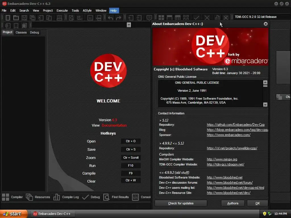Click the Toggle bookmark icon in second toolbar
Screen dimensions: 291x218
(16, 25)
